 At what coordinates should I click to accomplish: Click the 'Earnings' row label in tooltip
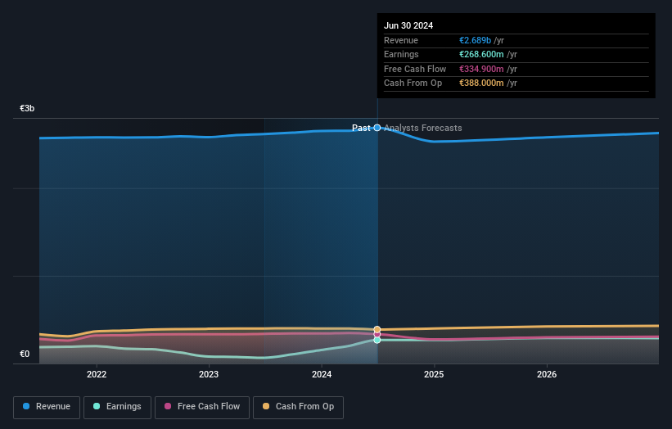click(x=401, y=54)
